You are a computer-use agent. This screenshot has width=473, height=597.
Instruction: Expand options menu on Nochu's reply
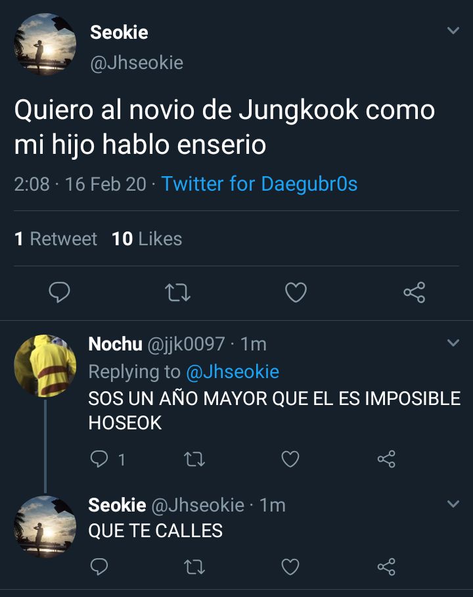[x=453, y=343]
